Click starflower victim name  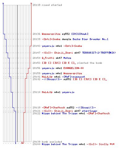90,111
